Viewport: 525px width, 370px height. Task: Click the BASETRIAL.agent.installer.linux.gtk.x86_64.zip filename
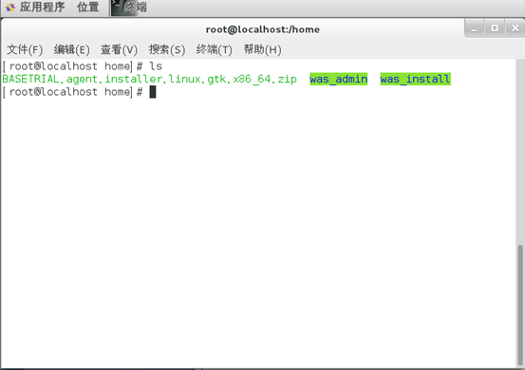click(x=149, y=79)
